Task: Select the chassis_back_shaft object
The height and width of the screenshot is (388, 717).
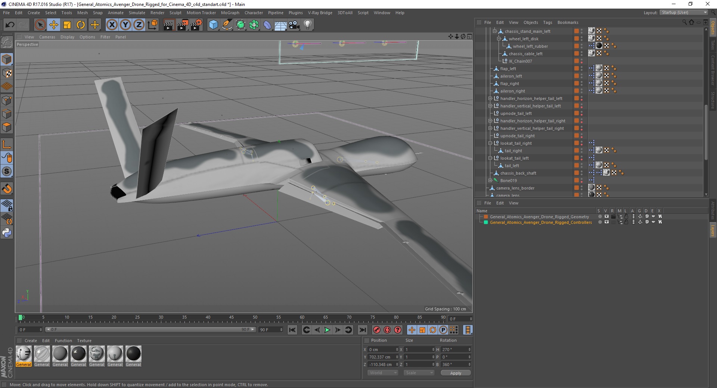Action: pyautogui.click(x=518, y=173)
